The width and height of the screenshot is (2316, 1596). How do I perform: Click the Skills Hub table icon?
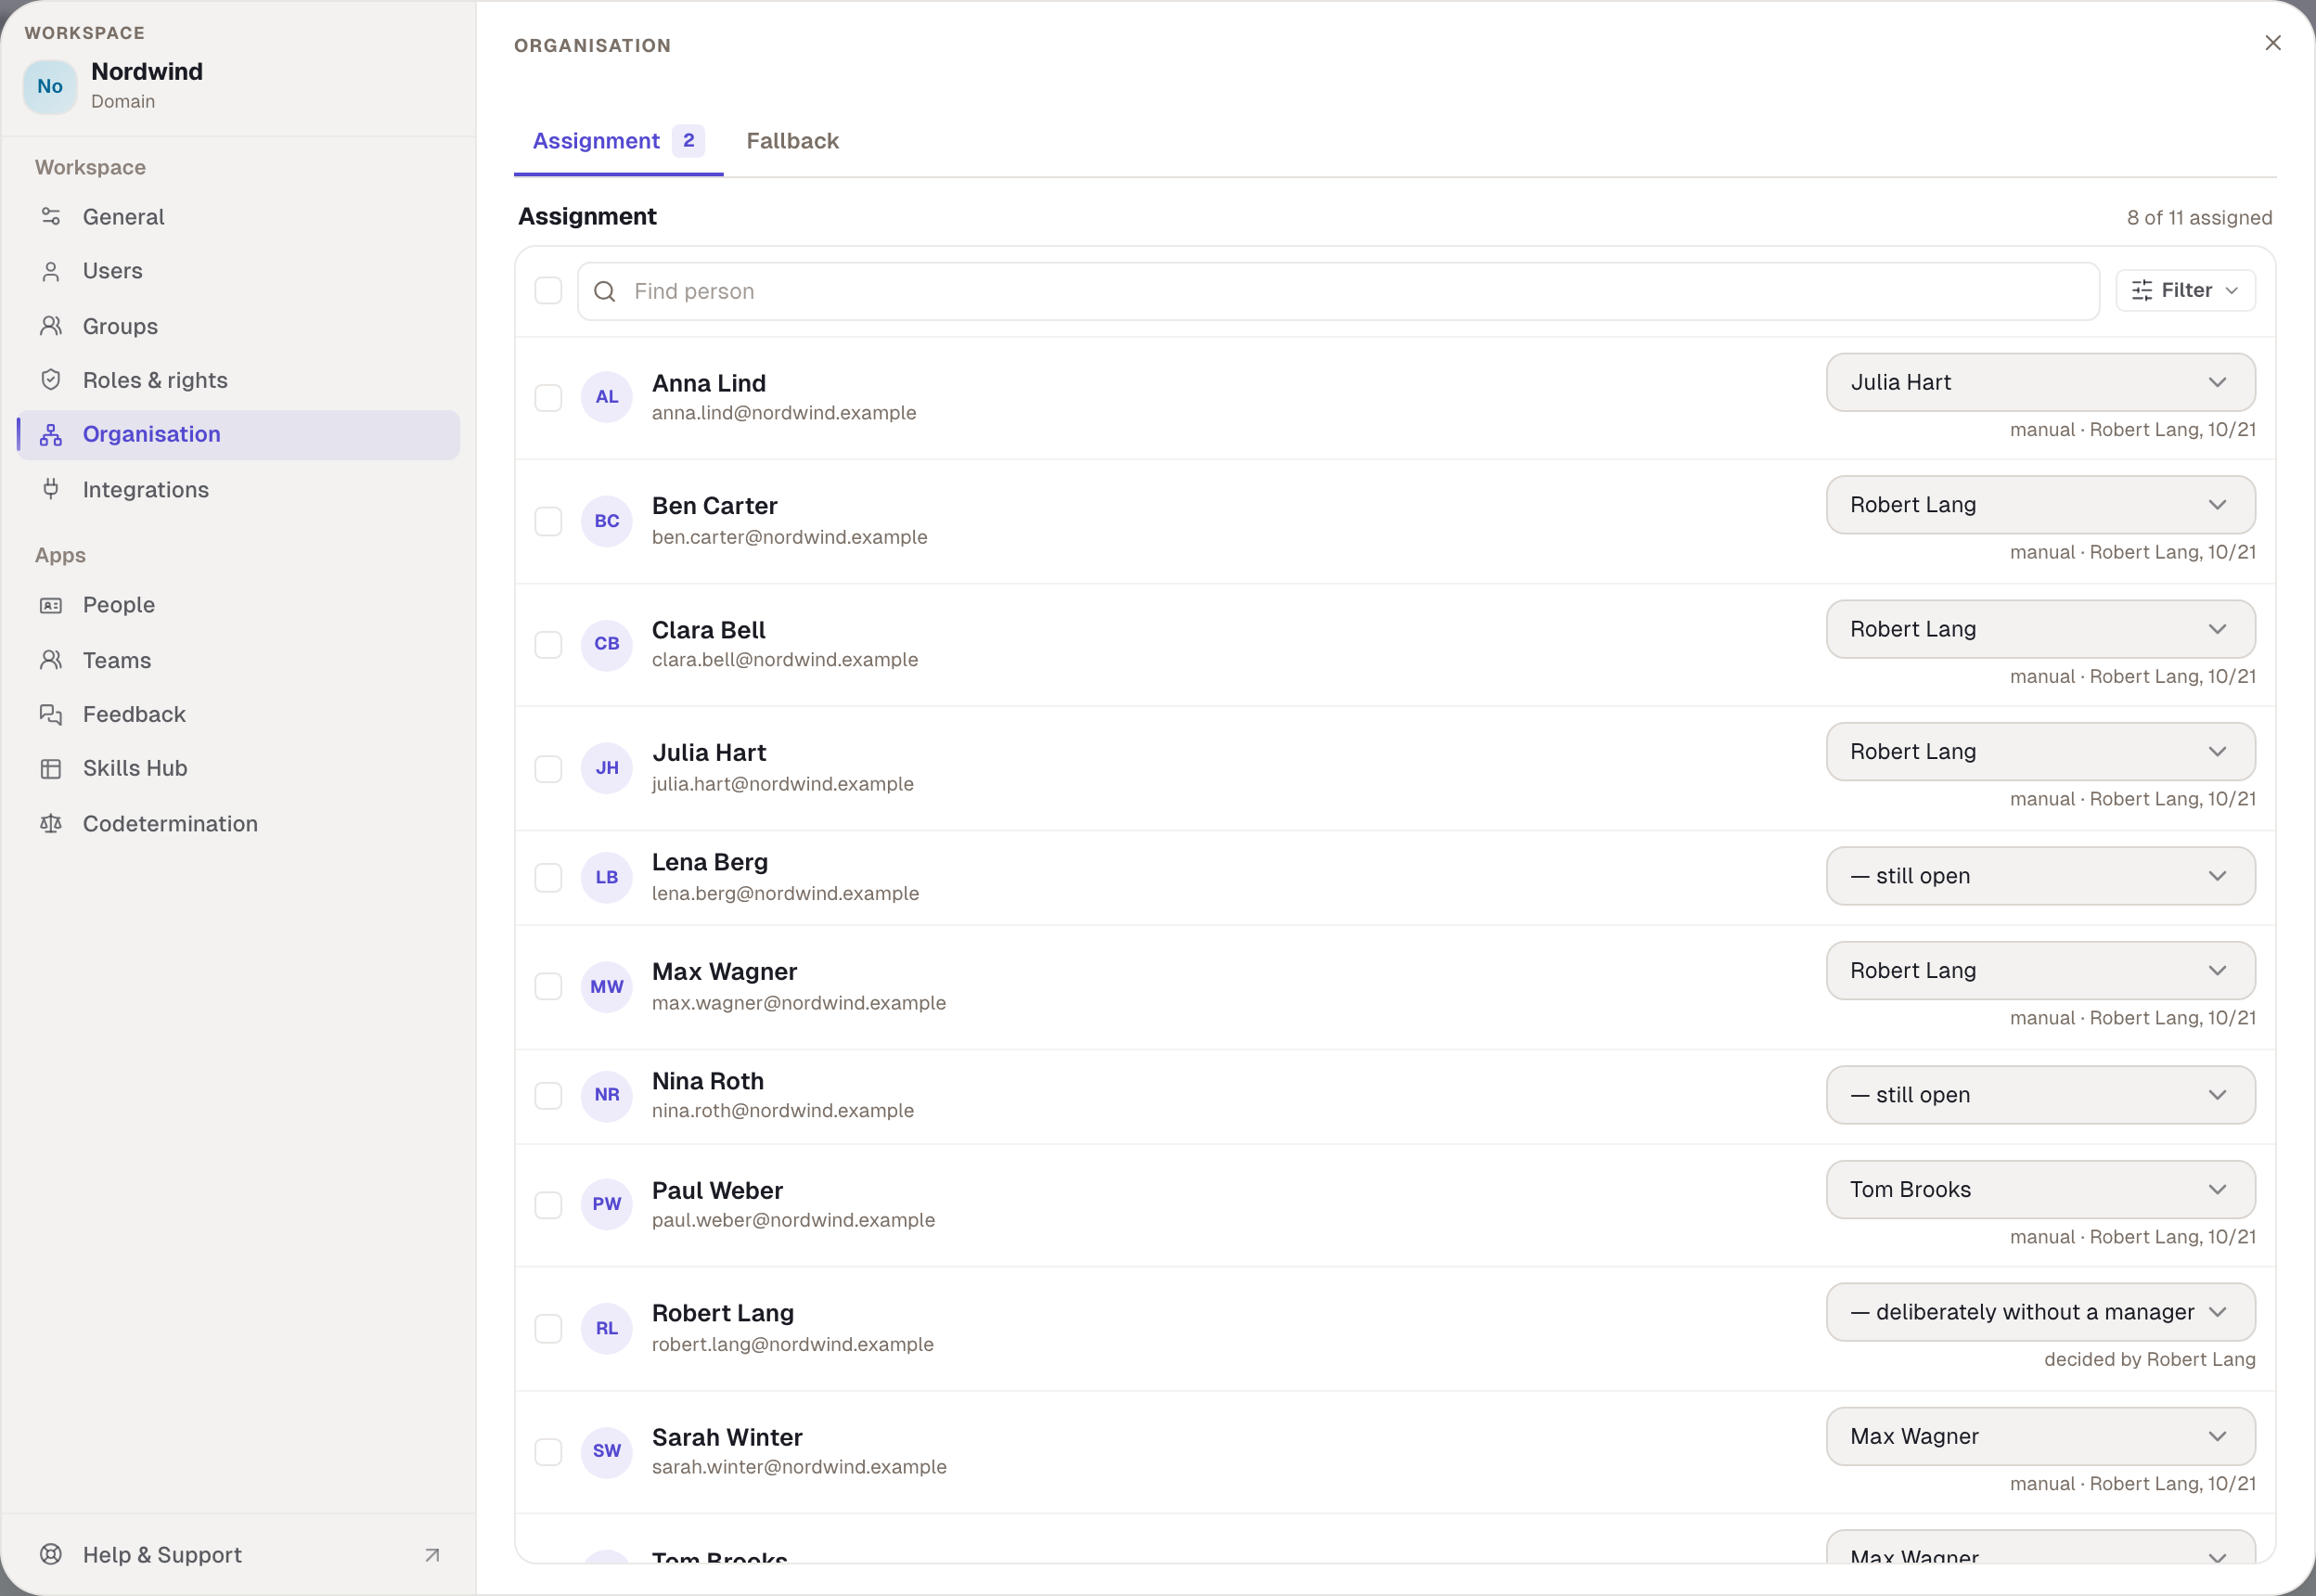pos(51,768)
